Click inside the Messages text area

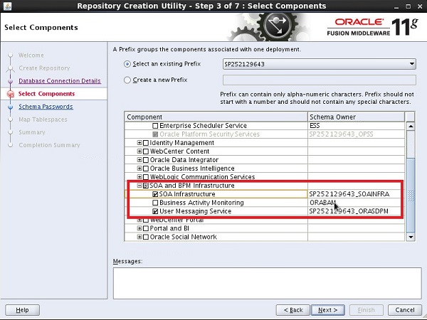[x=267, y=283]
